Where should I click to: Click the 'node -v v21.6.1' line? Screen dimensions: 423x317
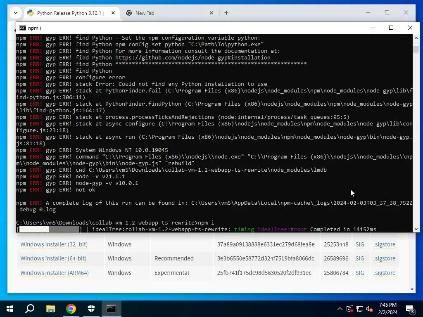click(x=70, y=177)
